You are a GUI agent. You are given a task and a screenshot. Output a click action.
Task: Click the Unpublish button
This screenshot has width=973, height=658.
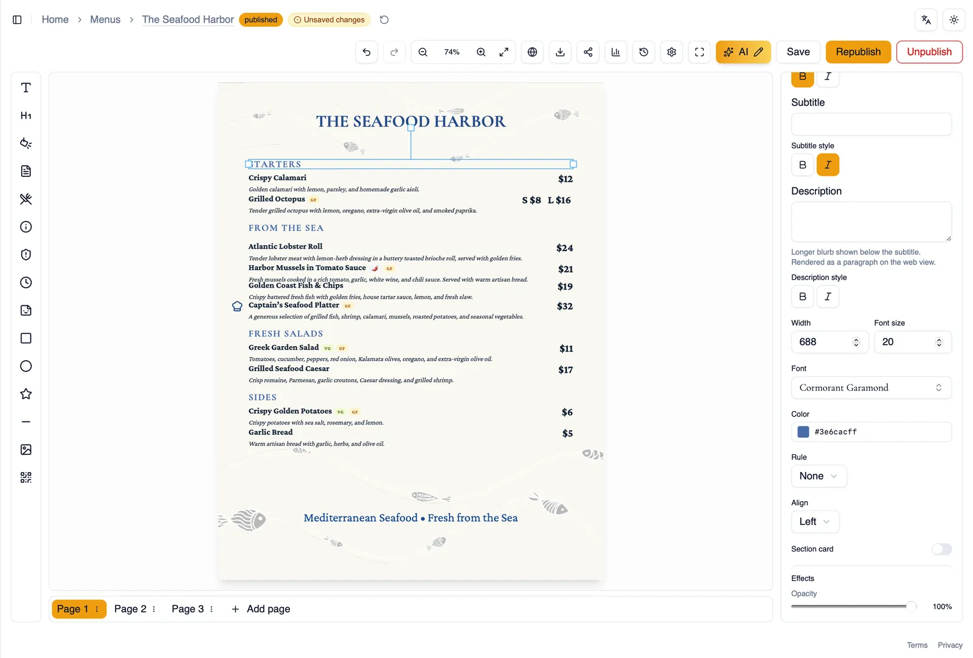[929, 52]
